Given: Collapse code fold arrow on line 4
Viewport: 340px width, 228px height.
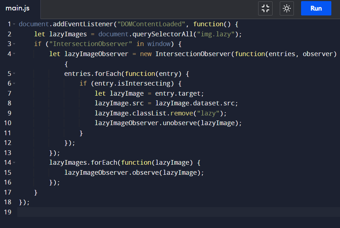Looking at the screenshot, I should tap(14, 54).
